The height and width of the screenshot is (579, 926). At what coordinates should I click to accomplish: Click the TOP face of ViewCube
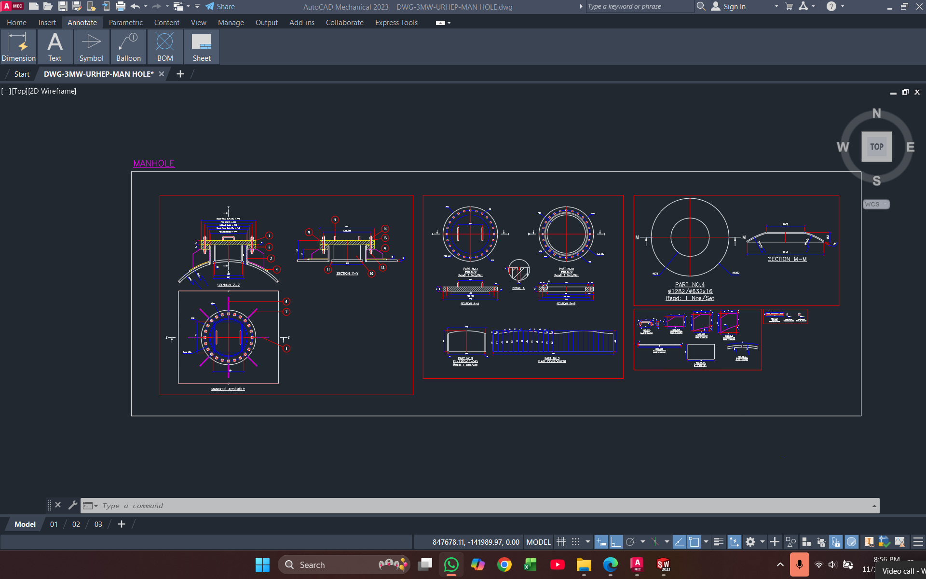tap(876, 147)
